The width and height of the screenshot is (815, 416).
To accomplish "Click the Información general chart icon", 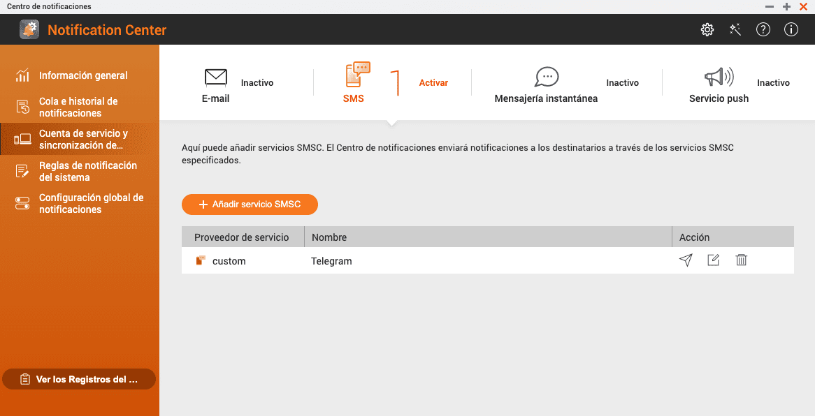I will (22, 75).
